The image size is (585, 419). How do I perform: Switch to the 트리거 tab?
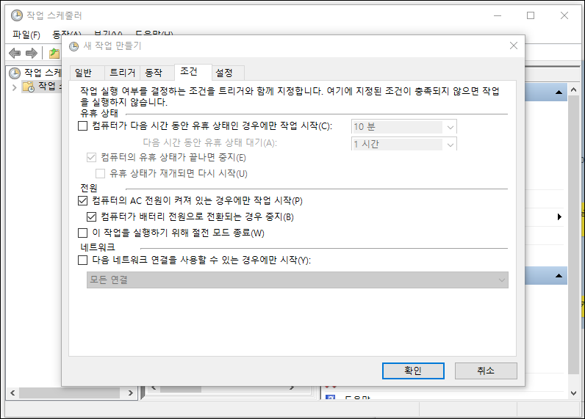click(122, 73)
